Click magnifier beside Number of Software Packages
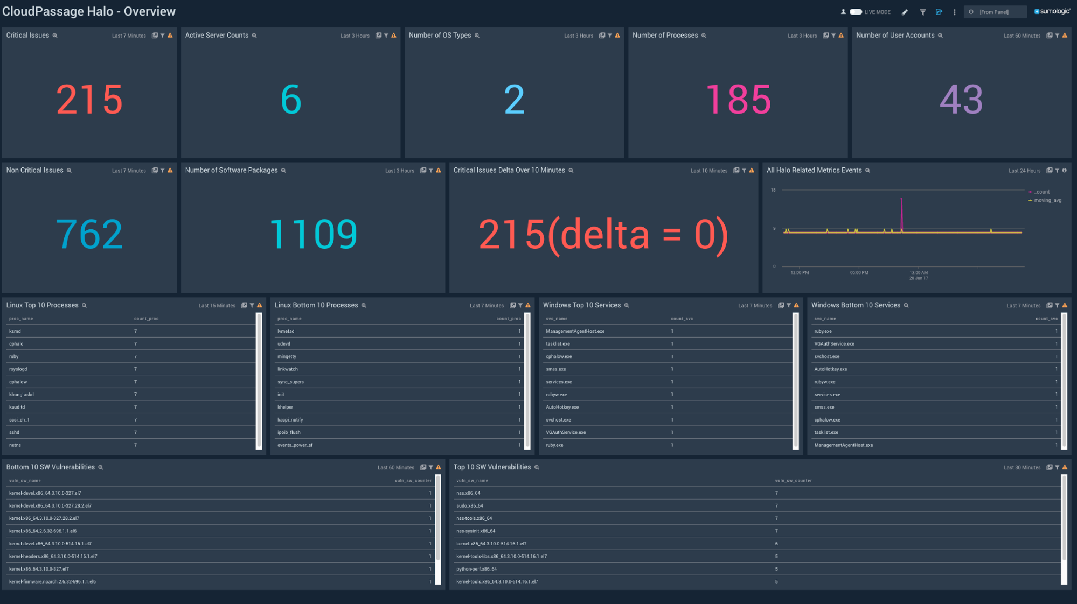The height and width of the screenshot is (604, 1077). pyautogui.click(x=283, y=171)
